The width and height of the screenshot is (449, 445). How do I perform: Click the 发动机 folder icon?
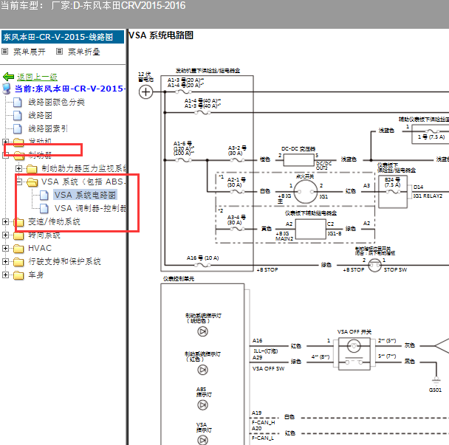(19, 142)
